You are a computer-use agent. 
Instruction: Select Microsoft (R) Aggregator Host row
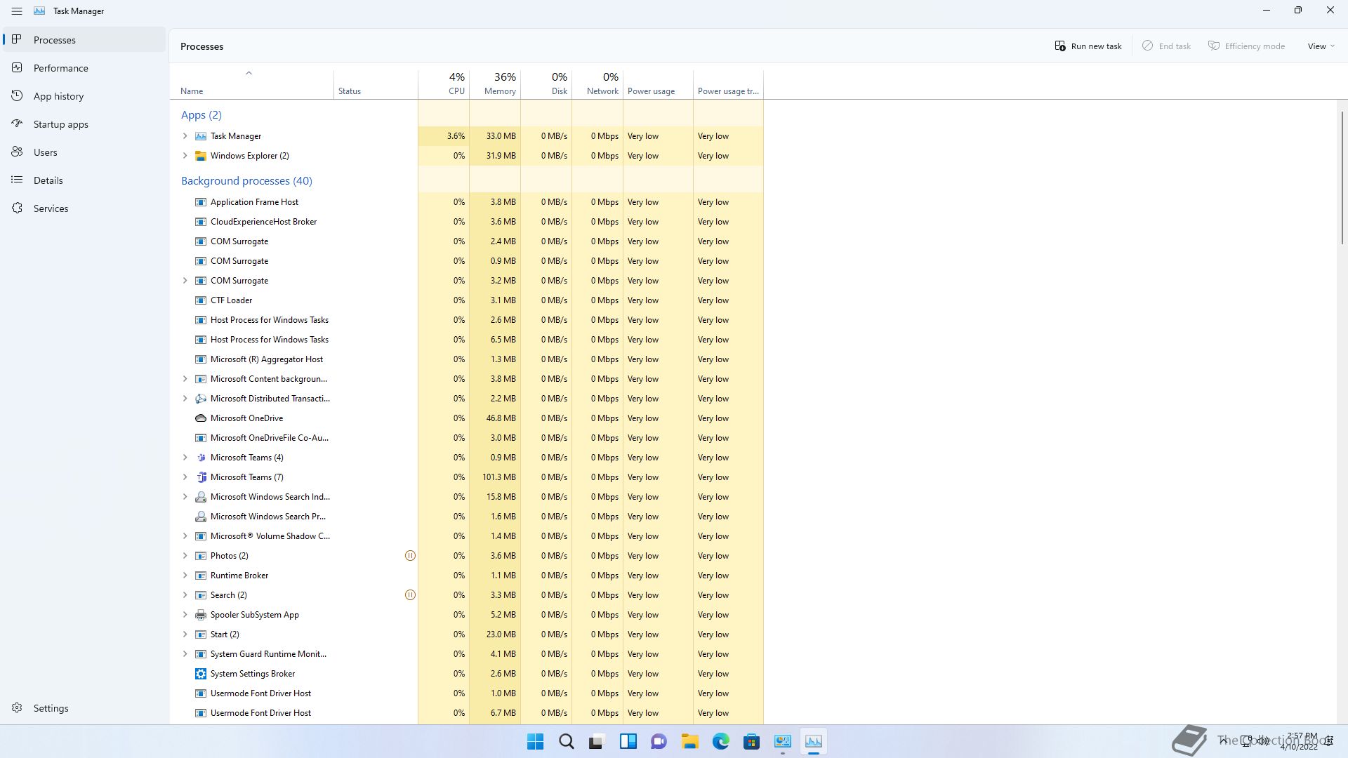click(466, 359)
